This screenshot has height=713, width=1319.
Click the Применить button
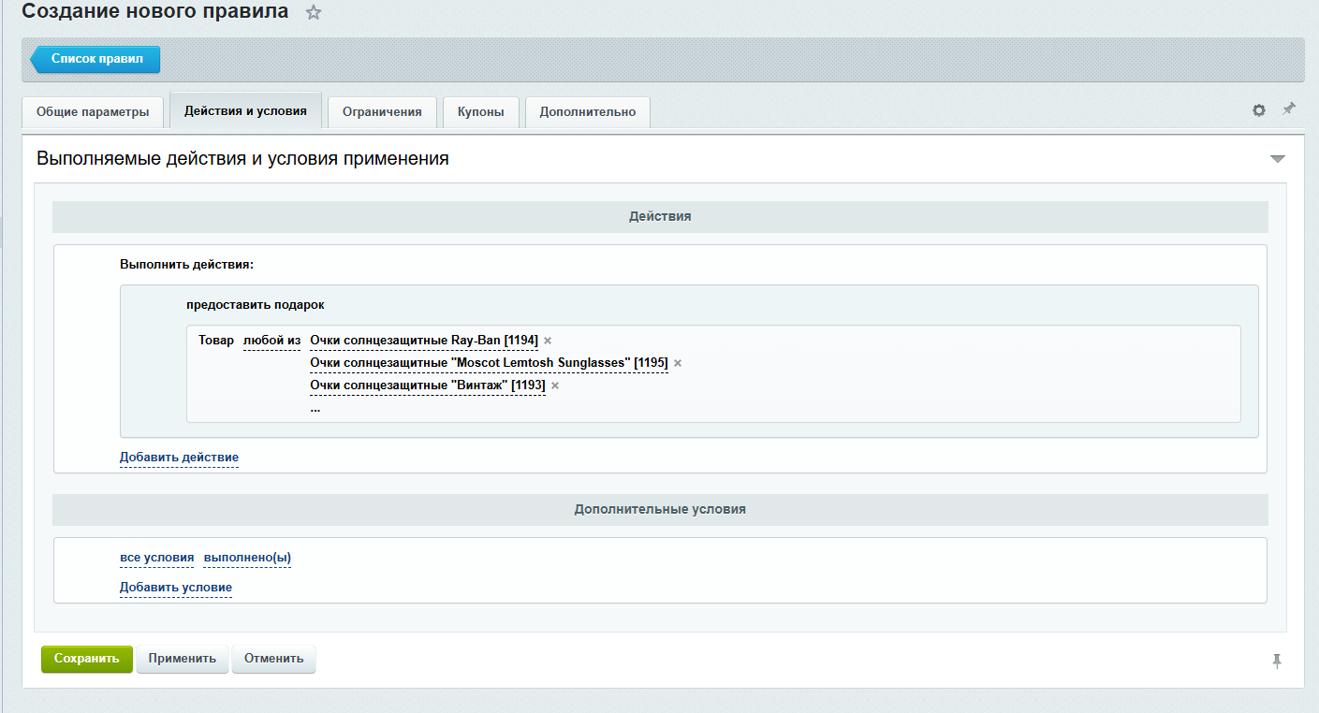coord(183,658)
